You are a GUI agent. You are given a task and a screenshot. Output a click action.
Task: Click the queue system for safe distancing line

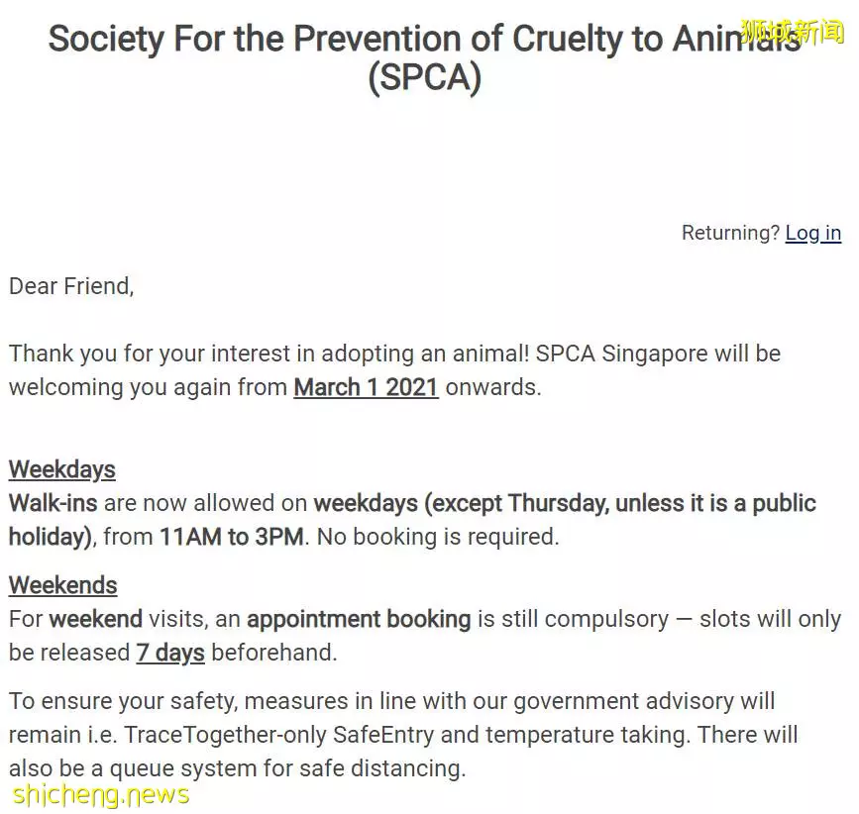(x=237, y=768)
